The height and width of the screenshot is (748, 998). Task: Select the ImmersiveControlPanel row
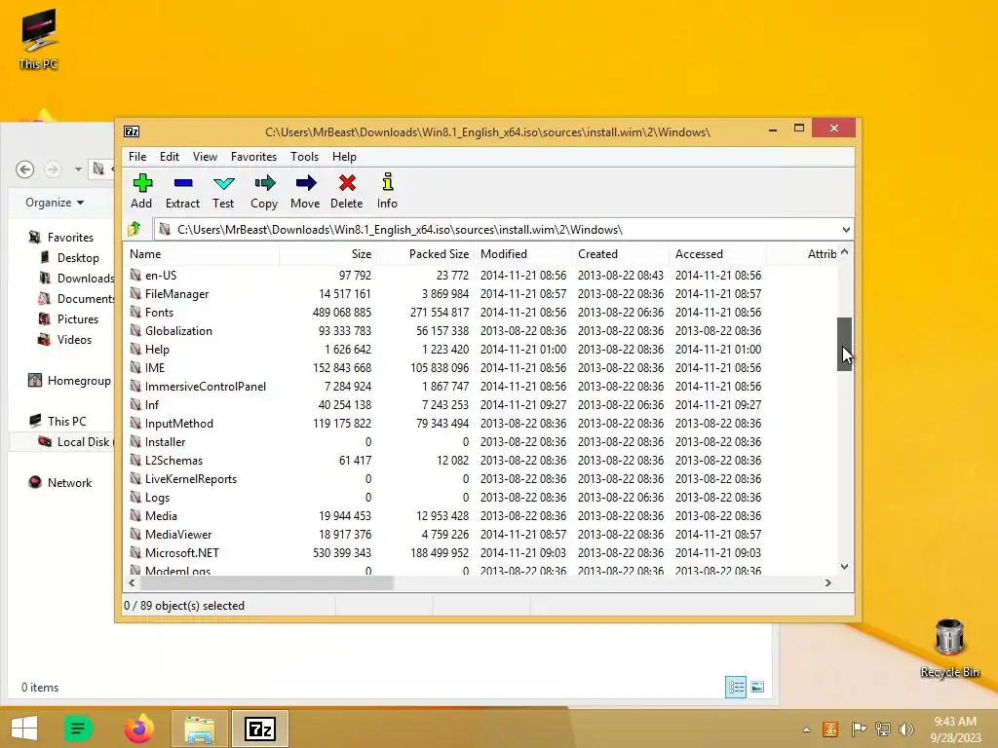coord(480,386)
